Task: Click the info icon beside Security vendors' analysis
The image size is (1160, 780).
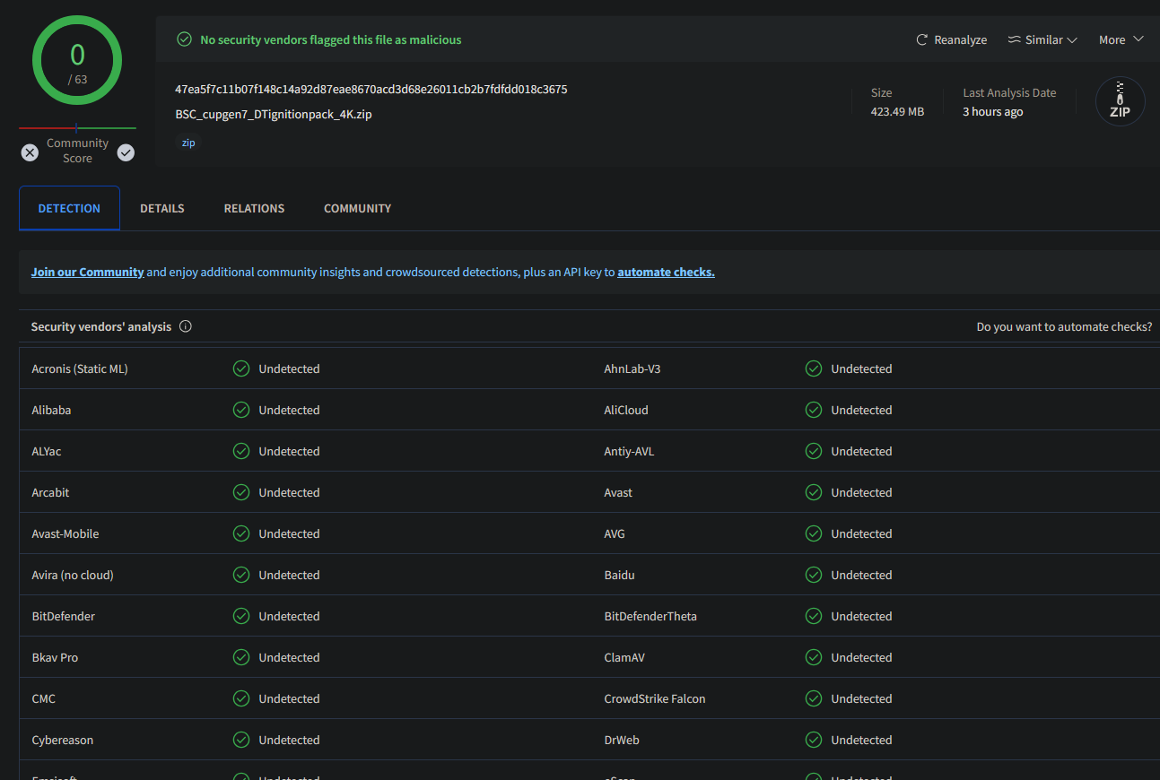Action: (x=186, y=326)
